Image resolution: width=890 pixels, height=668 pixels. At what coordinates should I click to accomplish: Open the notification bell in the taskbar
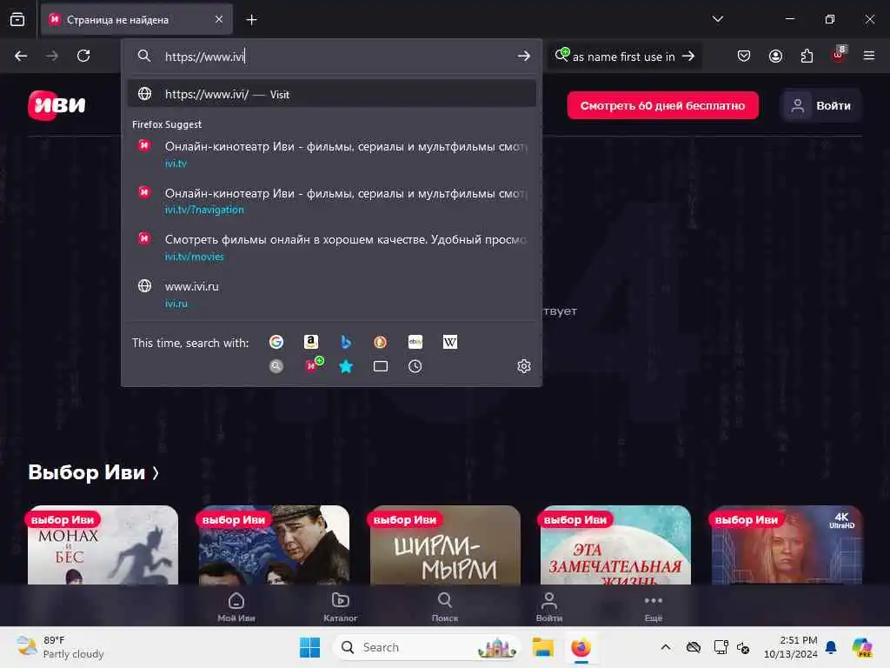click(831, 647)
